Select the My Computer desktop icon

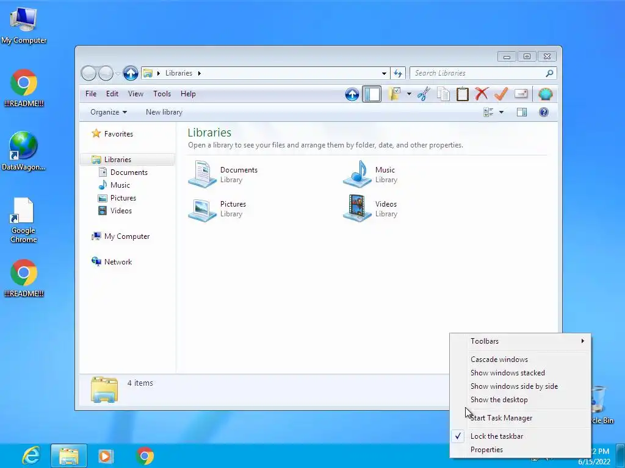(24, 26)
